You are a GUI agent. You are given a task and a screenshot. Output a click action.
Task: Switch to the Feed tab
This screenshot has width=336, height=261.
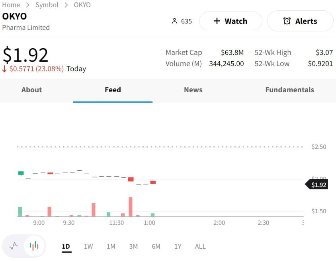[113, 90]
